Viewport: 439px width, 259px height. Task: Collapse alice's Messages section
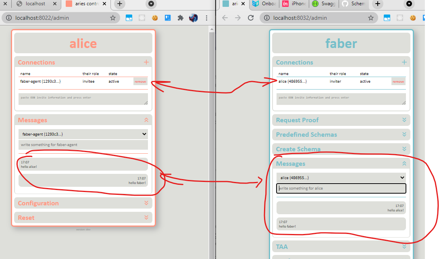pos(146,120)
